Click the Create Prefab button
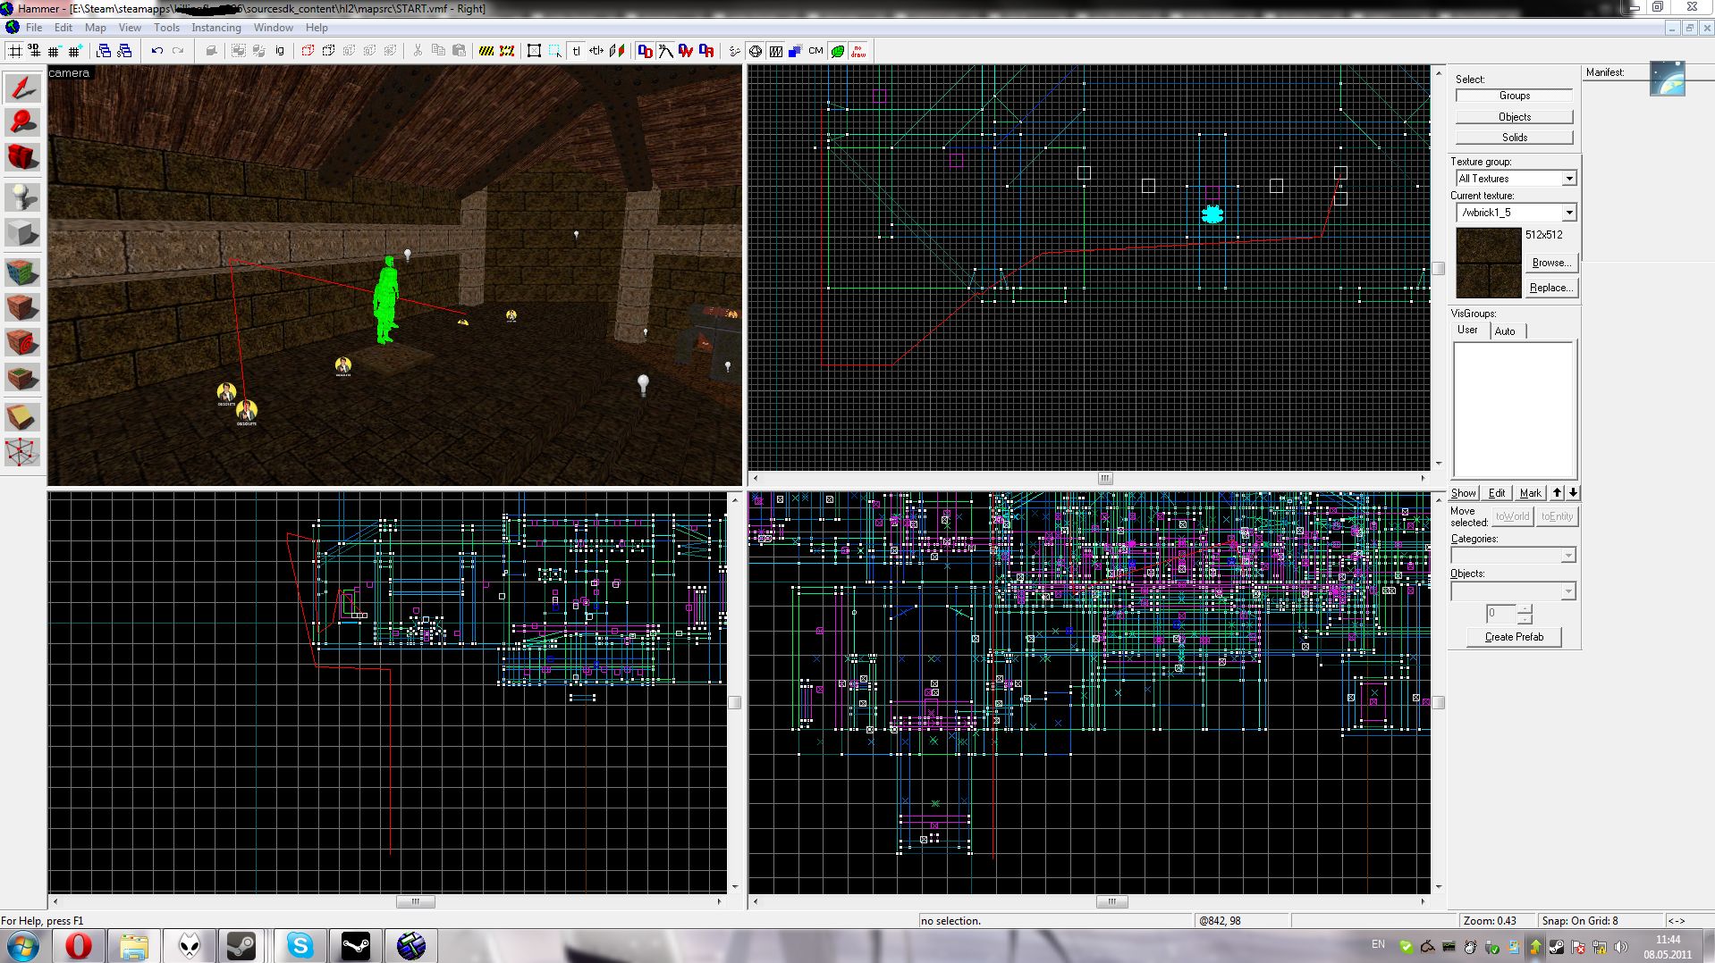The height and width of the screenshot is (963, 1715). [x=1514, y=637]
